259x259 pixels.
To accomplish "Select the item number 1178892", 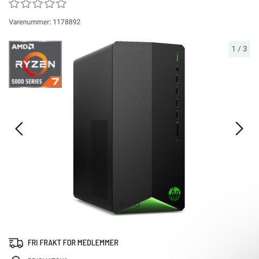I will (66, 22).
